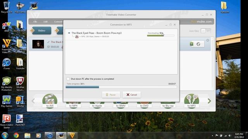Open the Random folder on desktop
Image resolution: width=248 pixels, height=139 pixels.
click(224, 7)
